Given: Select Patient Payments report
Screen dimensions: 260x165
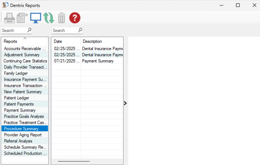Looking at the screenshot, I should pyautogui.click(x=25, y=104).
